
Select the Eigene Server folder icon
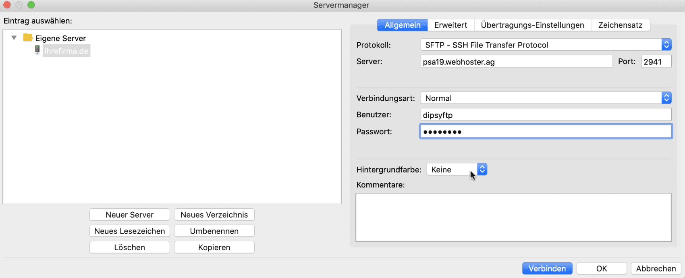click(x=28, y=37)
